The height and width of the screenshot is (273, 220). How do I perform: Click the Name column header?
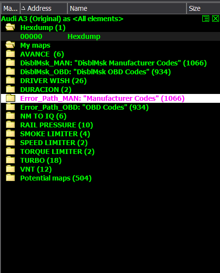pos(127,8)
